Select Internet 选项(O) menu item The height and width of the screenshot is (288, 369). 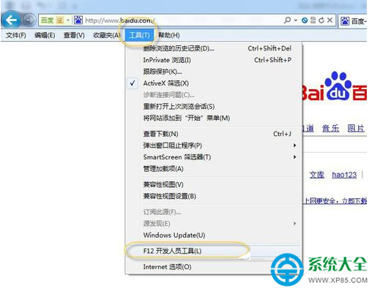click(214, 267)
